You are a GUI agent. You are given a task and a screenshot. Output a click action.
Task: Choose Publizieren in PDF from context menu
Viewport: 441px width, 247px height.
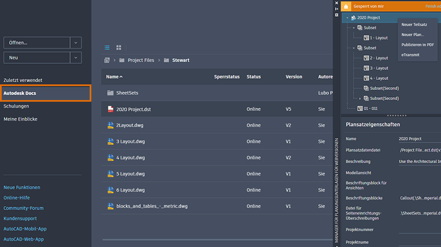click(x=417, y=45)
